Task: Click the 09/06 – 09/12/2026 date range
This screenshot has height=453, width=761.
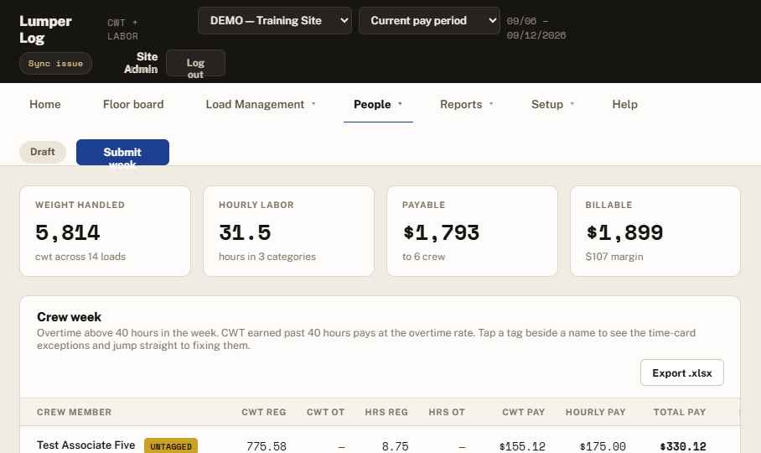Action: pyautogui.click(x=536, y=29)
